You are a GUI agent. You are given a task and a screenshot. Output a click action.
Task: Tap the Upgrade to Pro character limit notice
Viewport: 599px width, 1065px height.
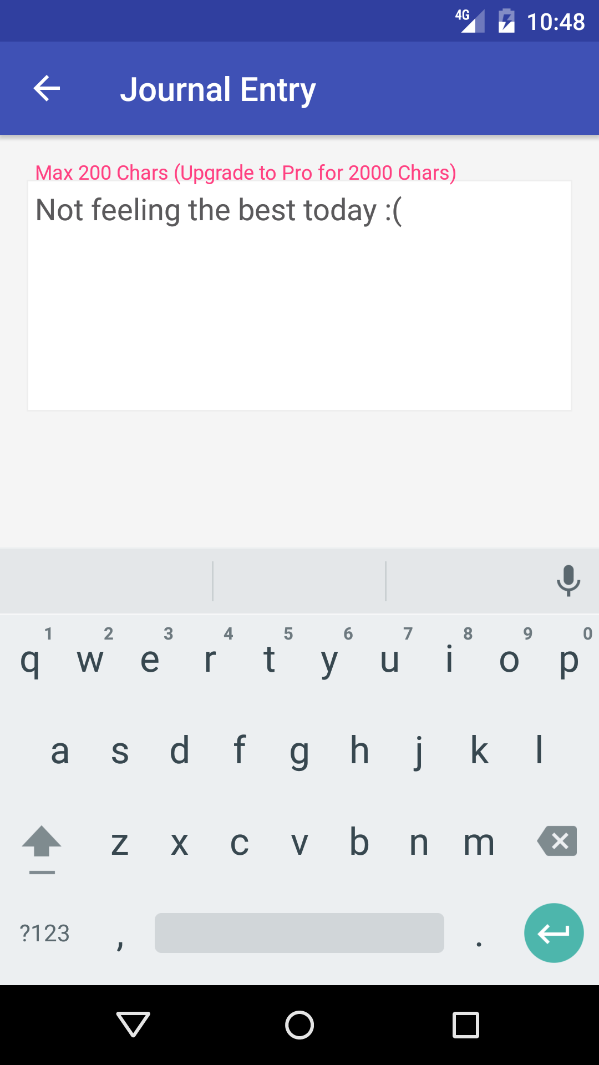[x=246, y=173]
